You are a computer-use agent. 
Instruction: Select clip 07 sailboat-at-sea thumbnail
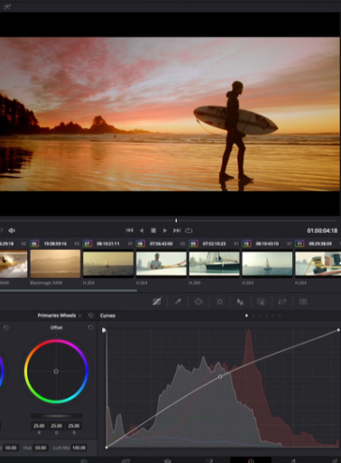[108, 264]
